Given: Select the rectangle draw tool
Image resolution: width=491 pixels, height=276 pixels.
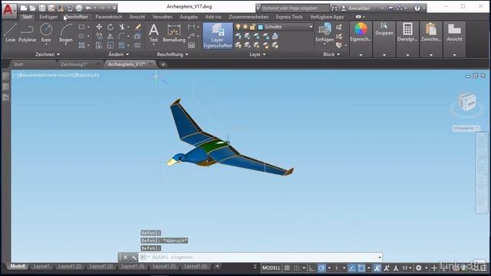Looking at the screenshot, I should click(x=81, y=27).
